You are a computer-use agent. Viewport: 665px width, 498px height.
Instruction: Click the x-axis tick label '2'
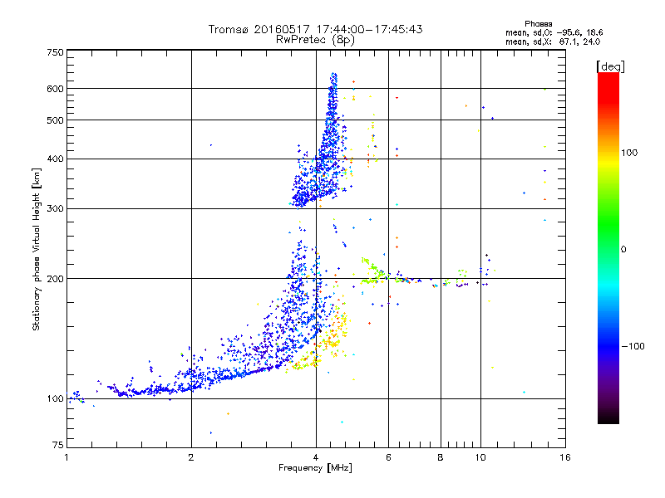coord(191,457)
